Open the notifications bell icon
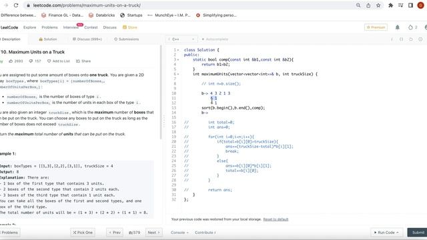This screenshot has height=240, width=427. click(398, 27)
